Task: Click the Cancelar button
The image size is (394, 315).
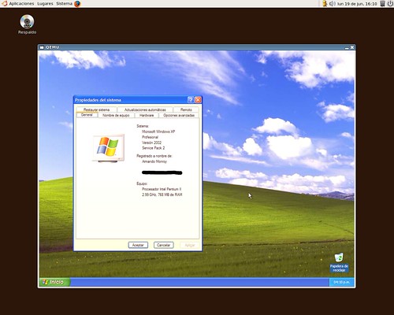Action: pyautogui.click(x=164, y=245)
